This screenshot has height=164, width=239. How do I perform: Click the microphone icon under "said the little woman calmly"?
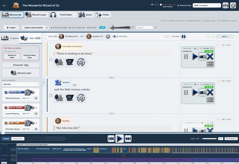click(x=59, y=98)
